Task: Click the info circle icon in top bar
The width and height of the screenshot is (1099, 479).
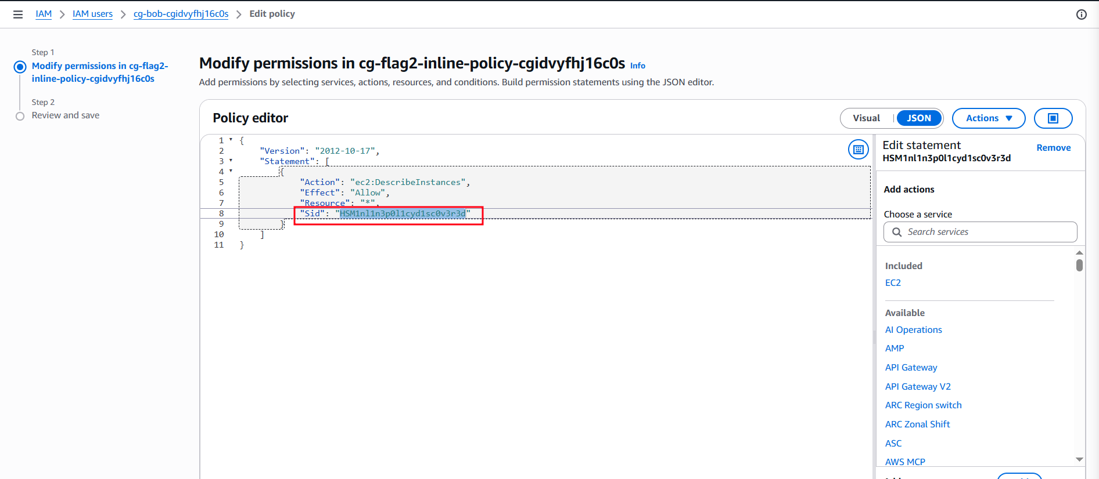Action: click(x=1081, y=14)
